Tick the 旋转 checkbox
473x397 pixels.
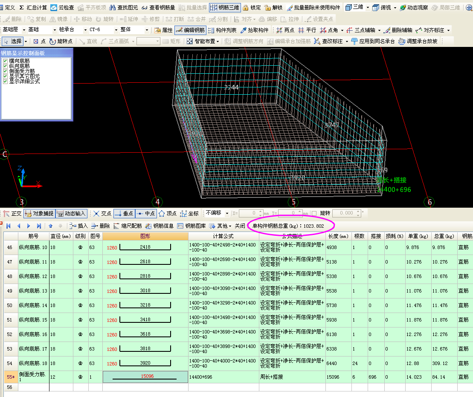pyautogui.click(x=314, y=213)
